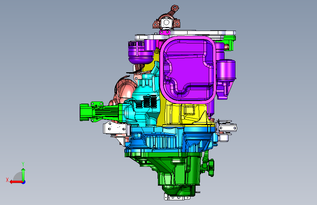Screen dimensions: 317x205
Task: Select the white bracket at the model's bottom
Action: [177, 197]
